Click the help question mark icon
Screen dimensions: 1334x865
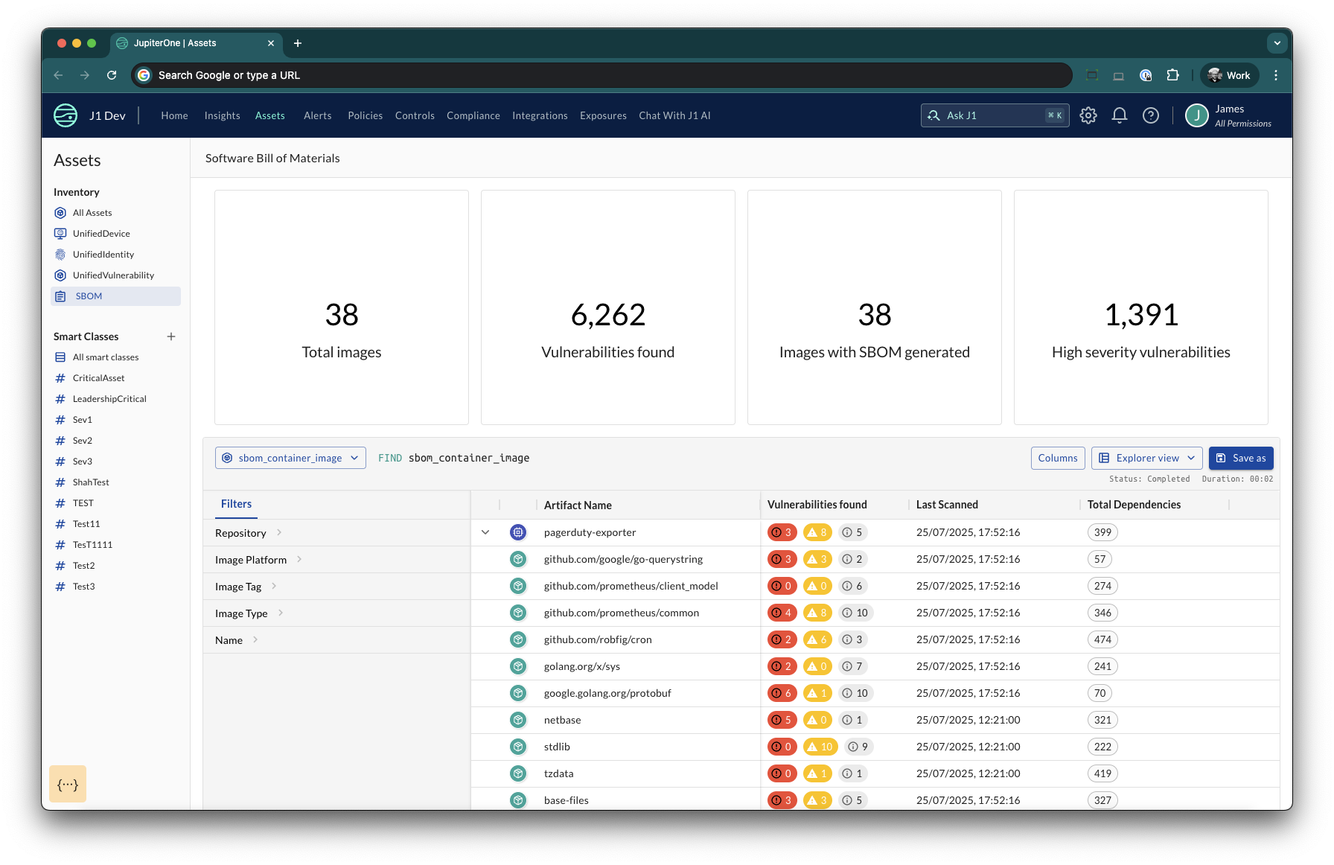1151,115
